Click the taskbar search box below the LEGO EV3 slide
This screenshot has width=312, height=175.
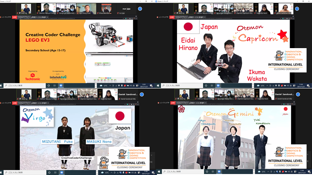tap(24, 86)
